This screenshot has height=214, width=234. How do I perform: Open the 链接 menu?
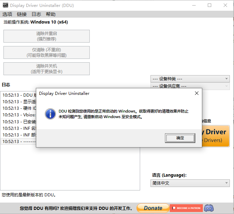click(x=22, y=14)
